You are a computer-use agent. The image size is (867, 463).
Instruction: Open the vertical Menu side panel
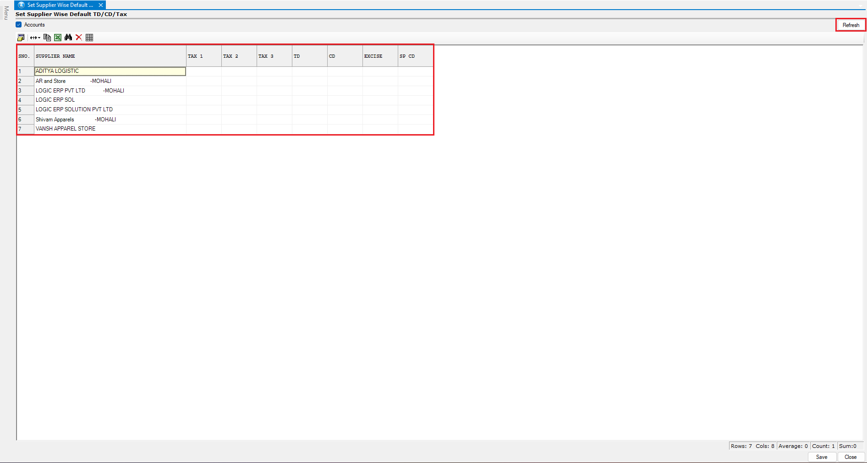pos(6,13)
